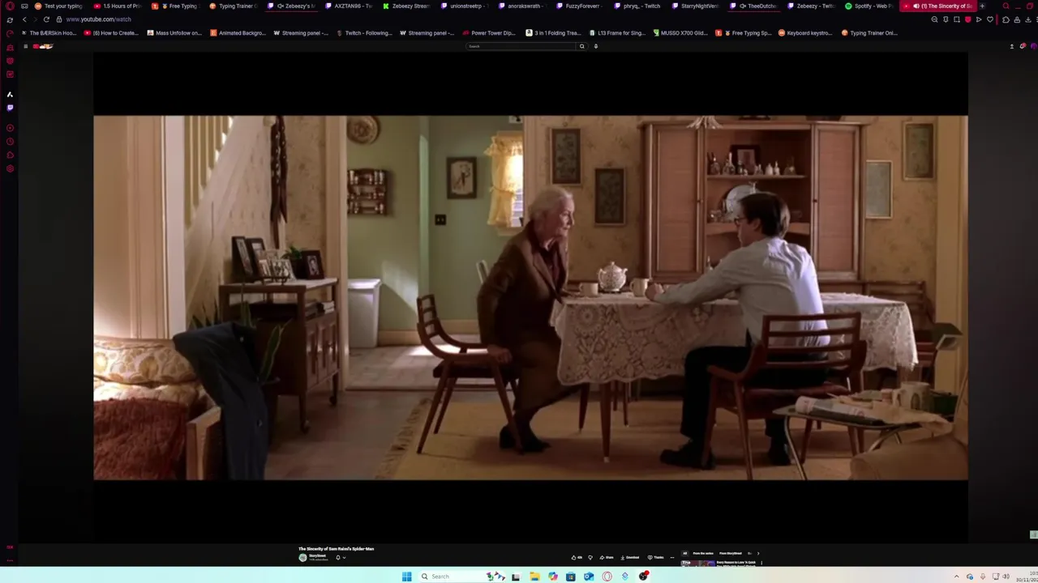Click the Spider-Man video player frame
Screen dimensions: 1038x583
tap(530, 297)
